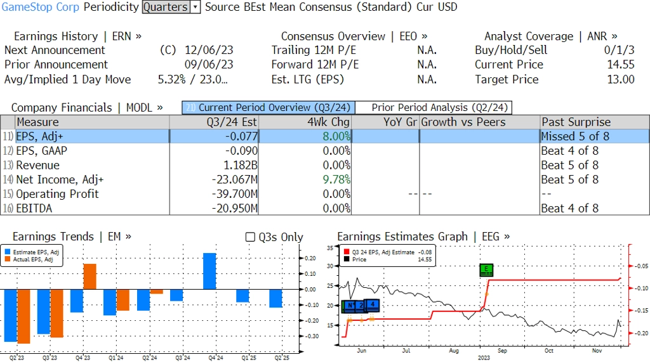This screenshot has width=650, height=364.
Task: Click the Missed 5 of 8 cell
Action: click(575, 136)
